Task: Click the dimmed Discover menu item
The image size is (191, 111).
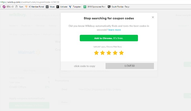Action: [x=40, y=26]
